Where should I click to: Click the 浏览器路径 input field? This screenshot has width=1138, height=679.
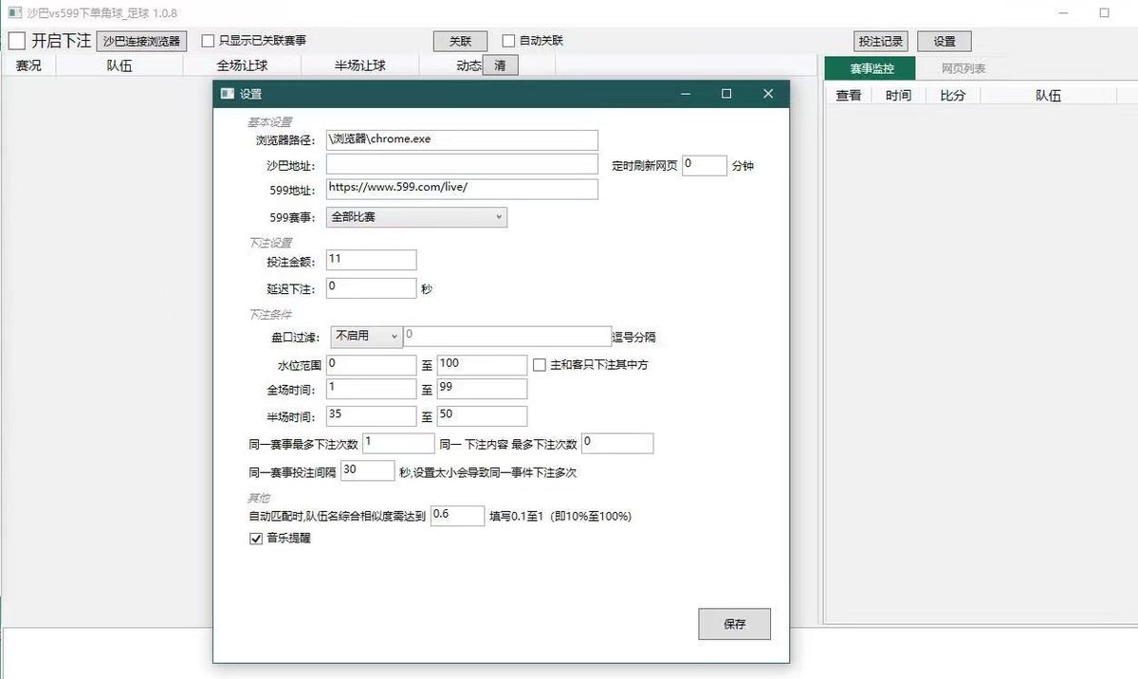pos(462,139)
